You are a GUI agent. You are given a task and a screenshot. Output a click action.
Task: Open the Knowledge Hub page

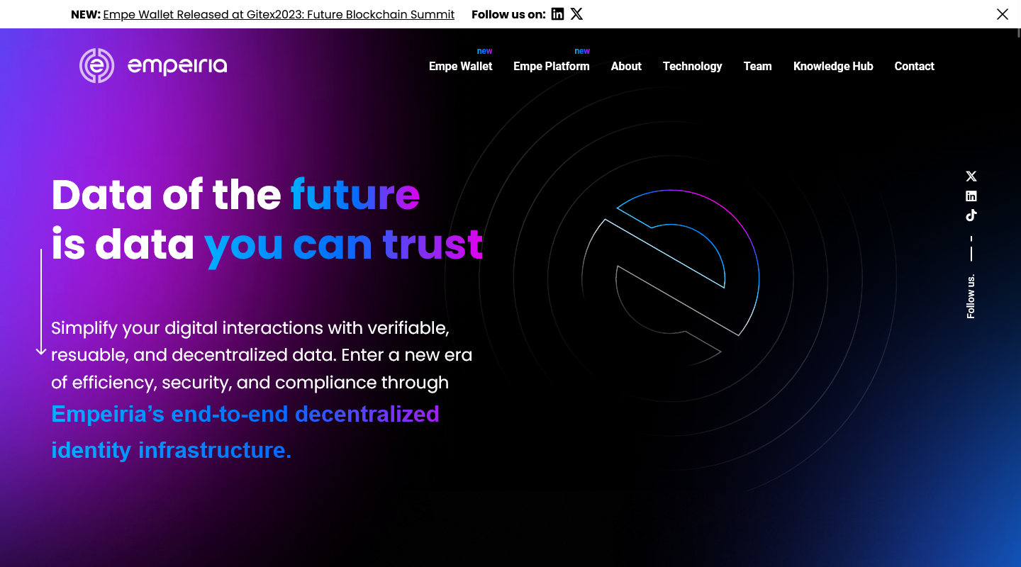(833, 66)
